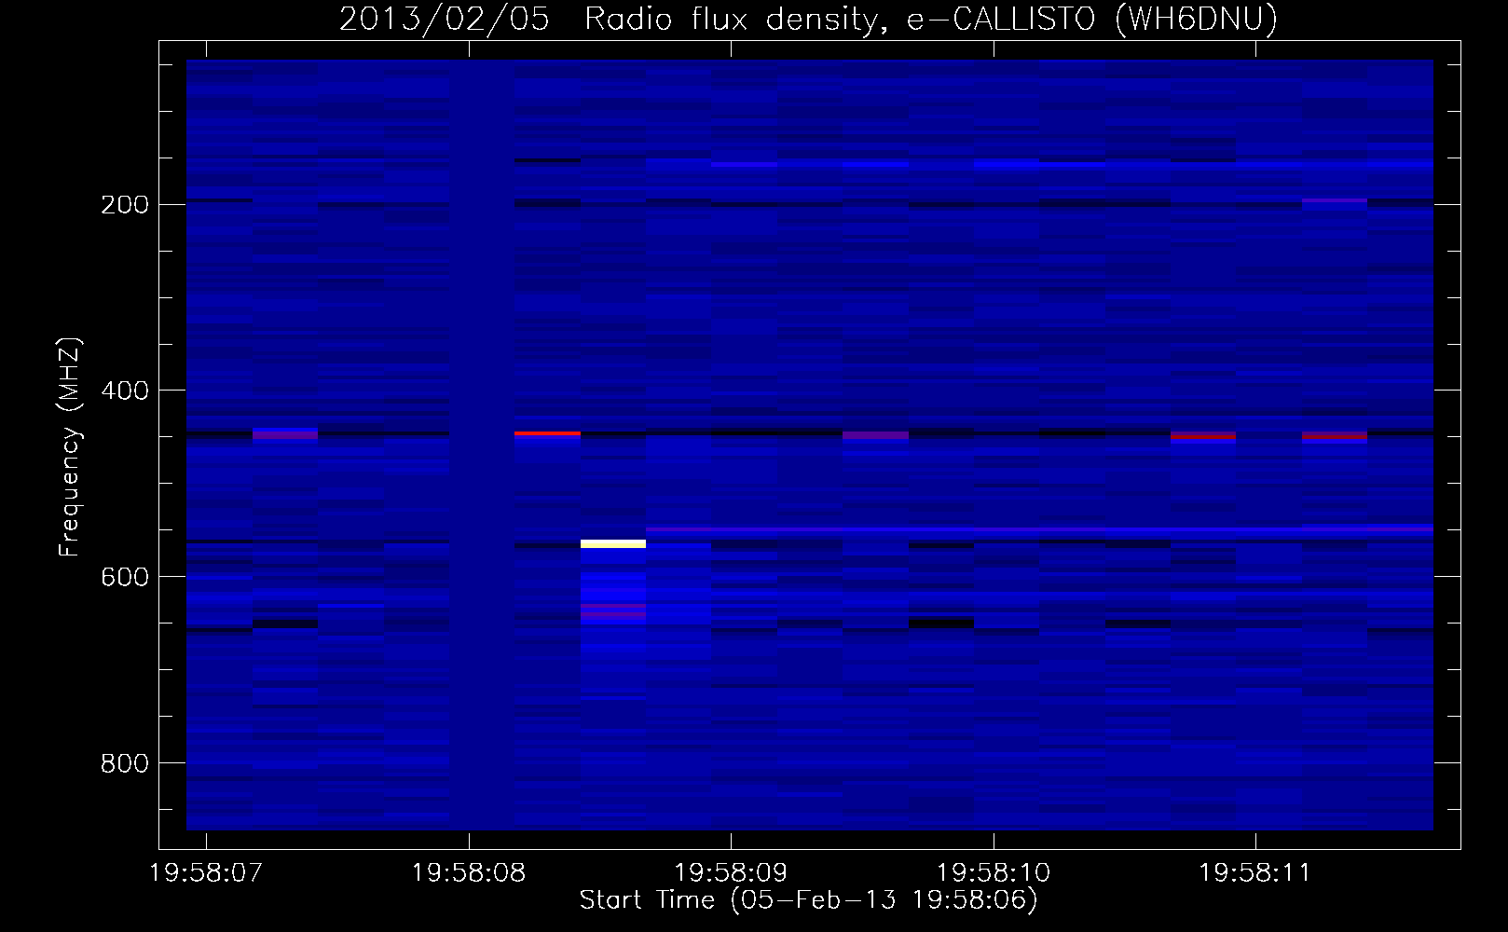
Task: Click the bright white burst near 570 MHz
Action: pos(613,543)
